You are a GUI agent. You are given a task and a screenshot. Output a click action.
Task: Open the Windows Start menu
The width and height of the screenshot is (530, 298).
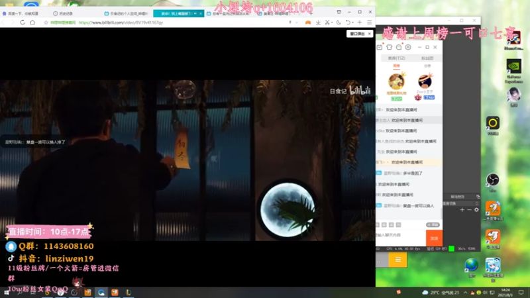click(x=7, y=293)
